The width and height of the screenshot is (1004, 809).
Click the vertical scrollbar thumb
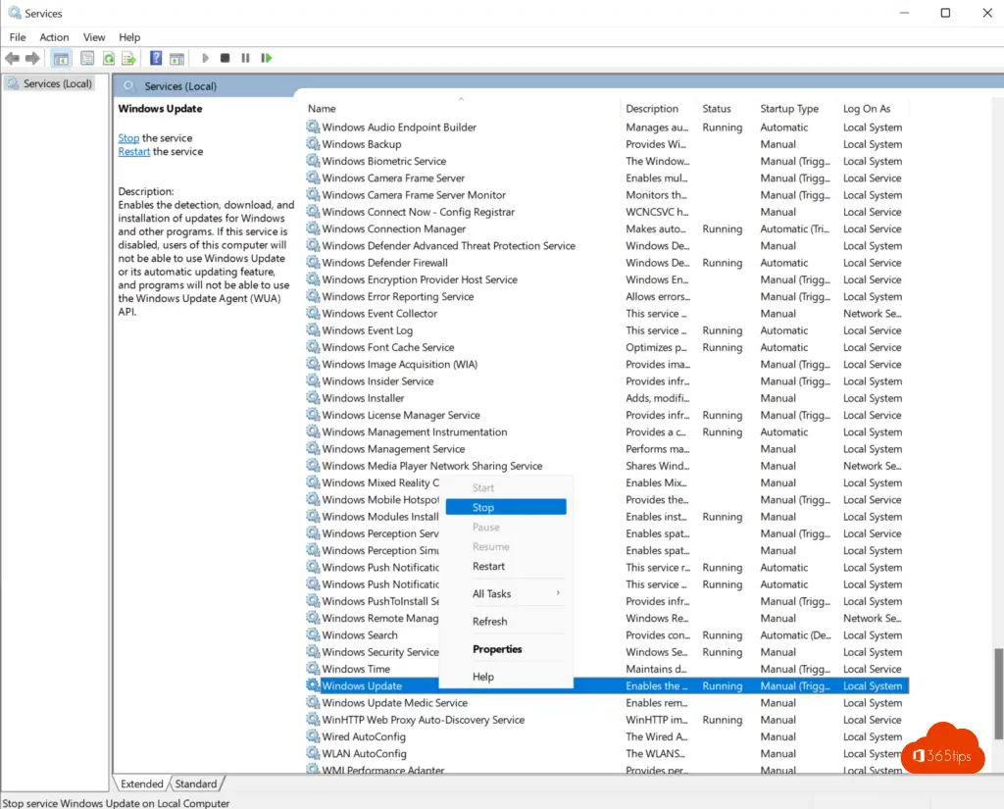[x=998, y=693]
